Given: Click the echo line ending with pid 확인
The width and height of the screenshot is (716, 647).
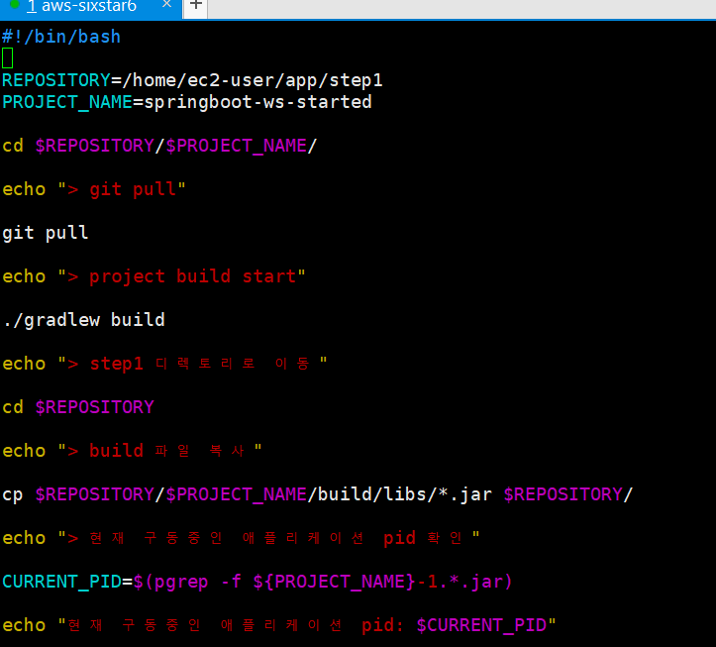Looking at the screenshot, I should [x=241, y=538].
